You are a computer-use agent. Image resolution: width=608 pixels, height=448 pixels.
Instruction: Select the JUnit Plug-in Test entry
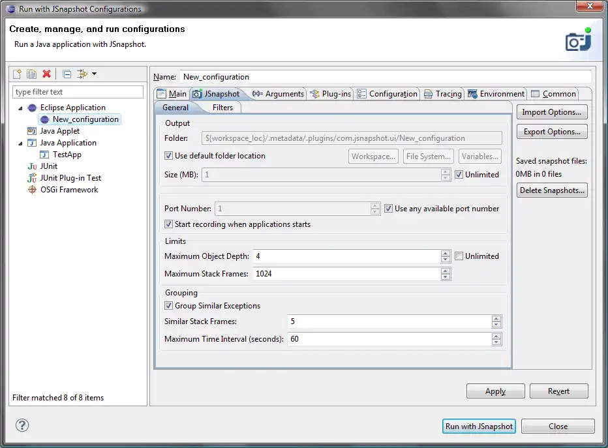pyautogui.click(x=70, y=178)
